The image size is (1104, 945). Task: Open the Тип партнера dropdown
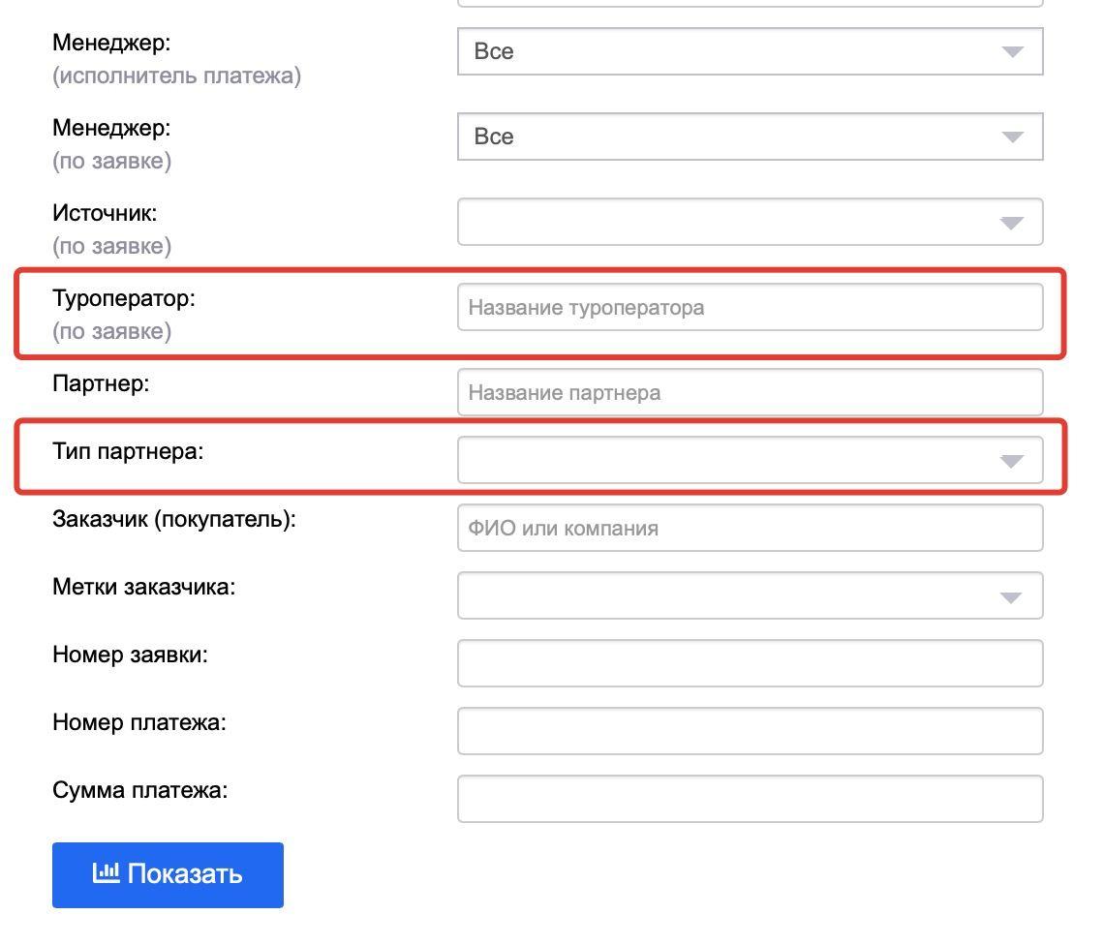point(749,460)
